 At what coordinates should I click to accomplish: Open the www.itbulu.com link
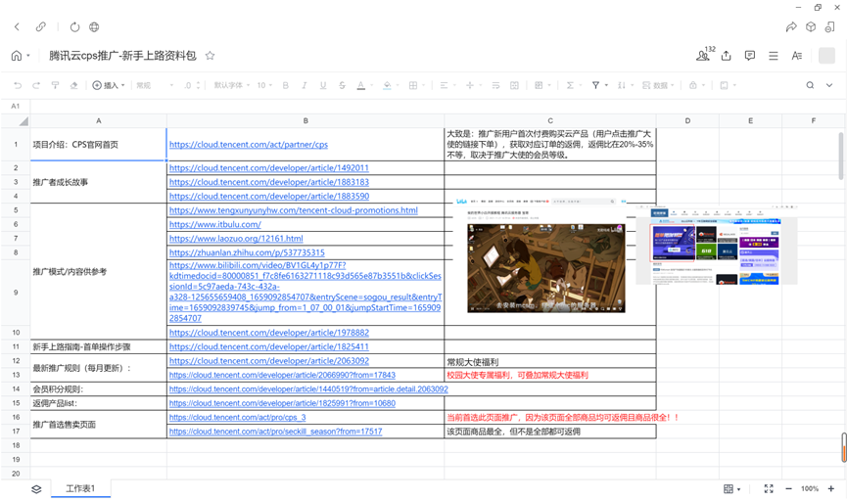[x=214, y=224]
